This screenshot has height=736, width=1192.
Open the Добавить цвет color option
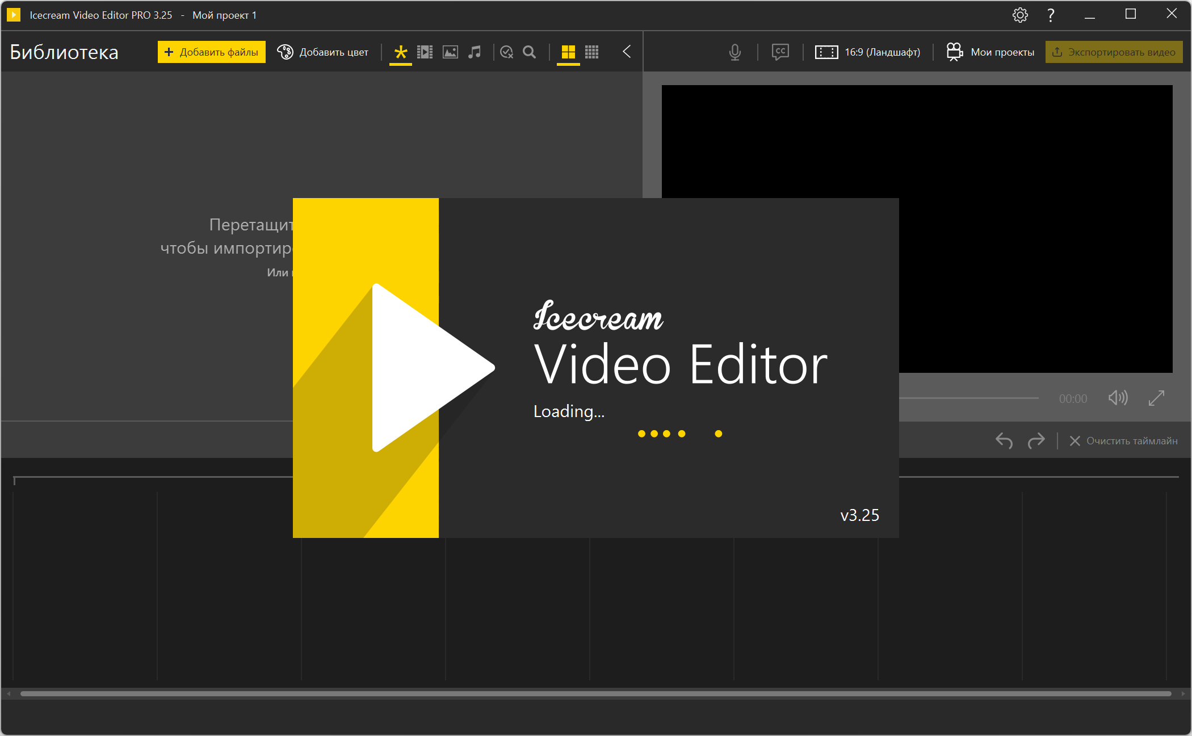(322, 52)
